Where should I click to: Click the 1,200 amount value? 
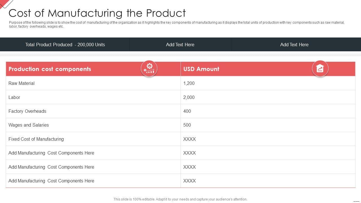click(x=189, y=83)
